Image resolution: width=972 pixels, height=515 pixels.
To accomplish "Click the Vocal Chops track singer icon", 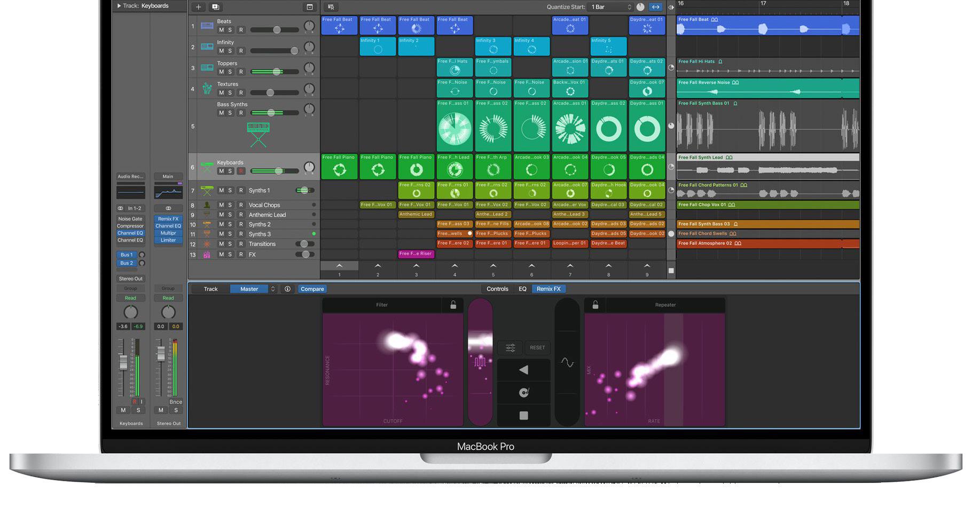I will (x=207, y=205).
